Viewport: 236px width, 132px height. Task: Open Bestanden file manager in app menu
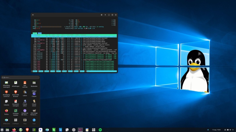34,84
